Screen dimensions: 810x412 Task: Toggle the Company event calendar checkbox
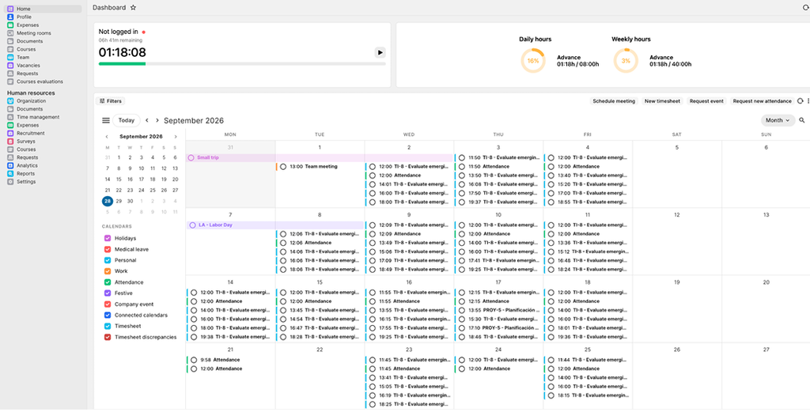coord(108,304)
